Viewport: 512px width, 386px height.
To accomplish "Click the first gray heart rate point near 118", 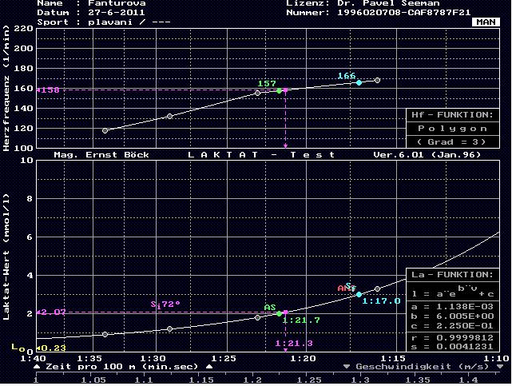I will pos(105,130).
